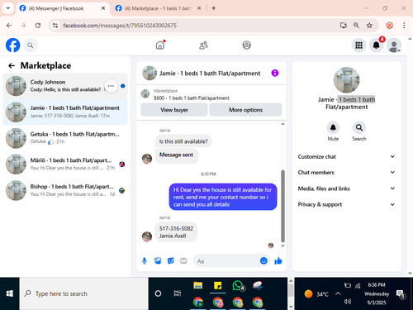Click the phone number message bubble

pos(176,232)
